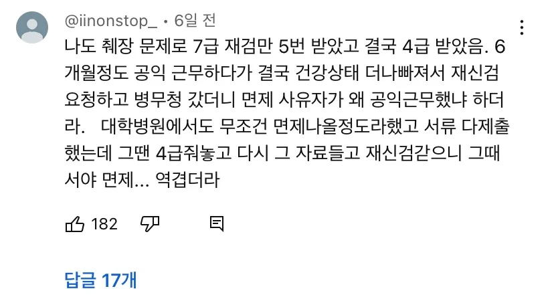Click comment line starting "나도 췌장 문제로"

[281, 47]
